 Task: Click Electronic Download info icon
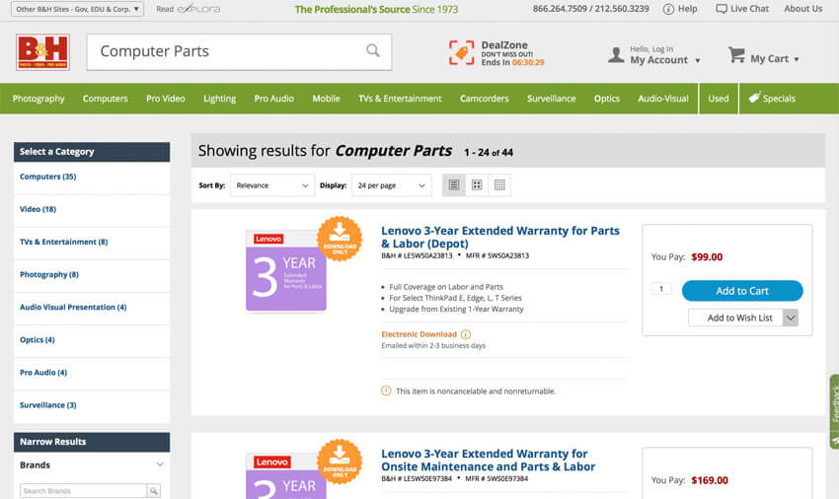[x=466, y=334]
